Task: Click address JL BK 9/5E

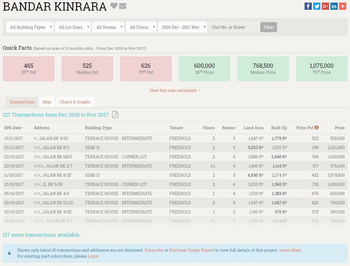Action: tap(49, 184)
